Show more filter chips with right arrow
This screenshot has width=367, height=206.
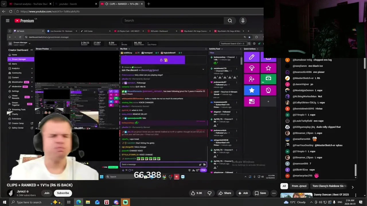352,187
